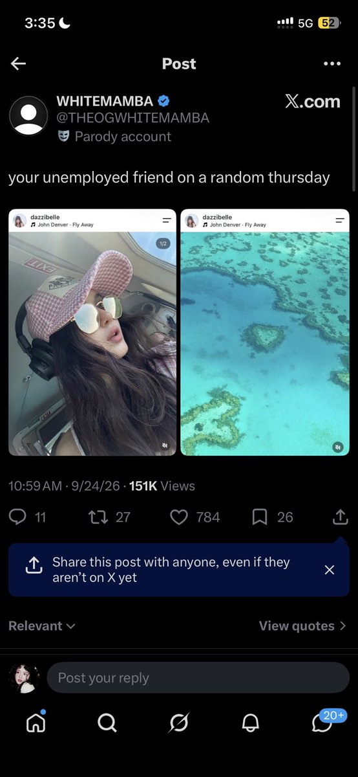
Task: Open Notifications bell tab
Action: pos(250,722)
